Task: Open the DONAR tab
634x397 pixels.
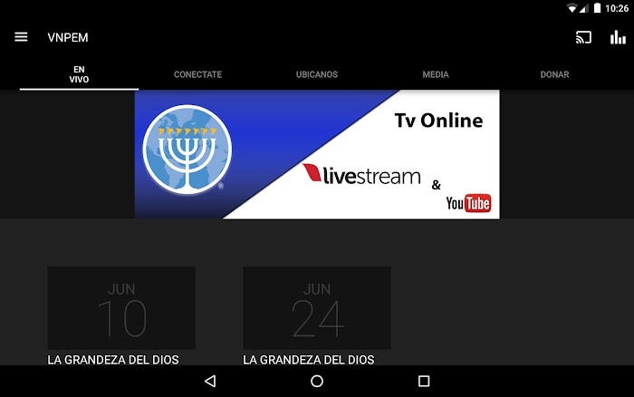Action: click(x=554, y=74)
